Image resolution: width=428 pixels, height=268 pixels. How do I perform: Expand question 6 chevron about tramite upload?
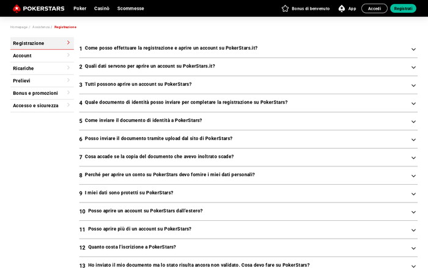pos(413,140)
